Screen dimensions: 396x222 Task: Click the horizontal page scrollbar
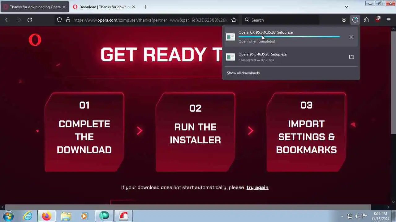(188, 207)
